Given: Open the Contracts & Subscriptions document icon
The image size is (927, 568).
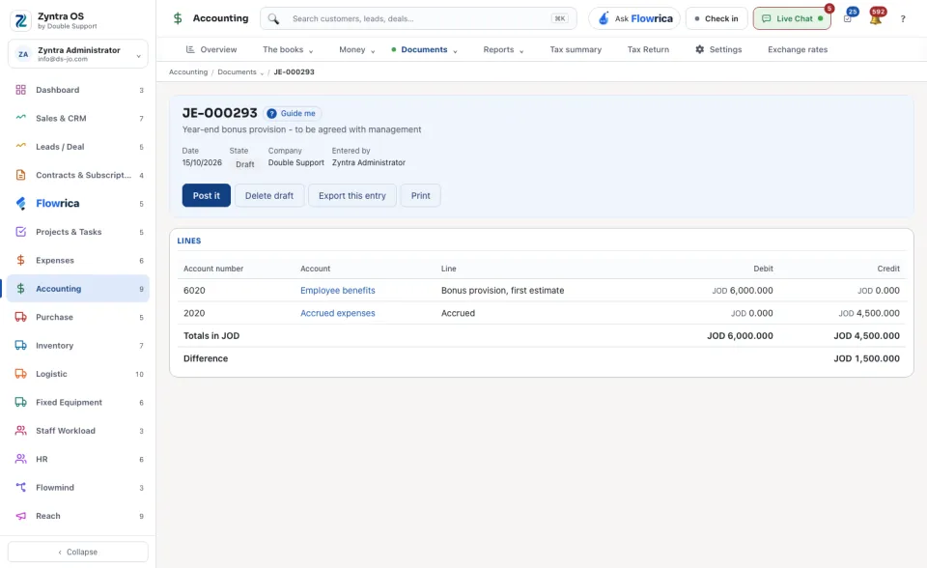Looking at the screenshot, I should (20, 175).
